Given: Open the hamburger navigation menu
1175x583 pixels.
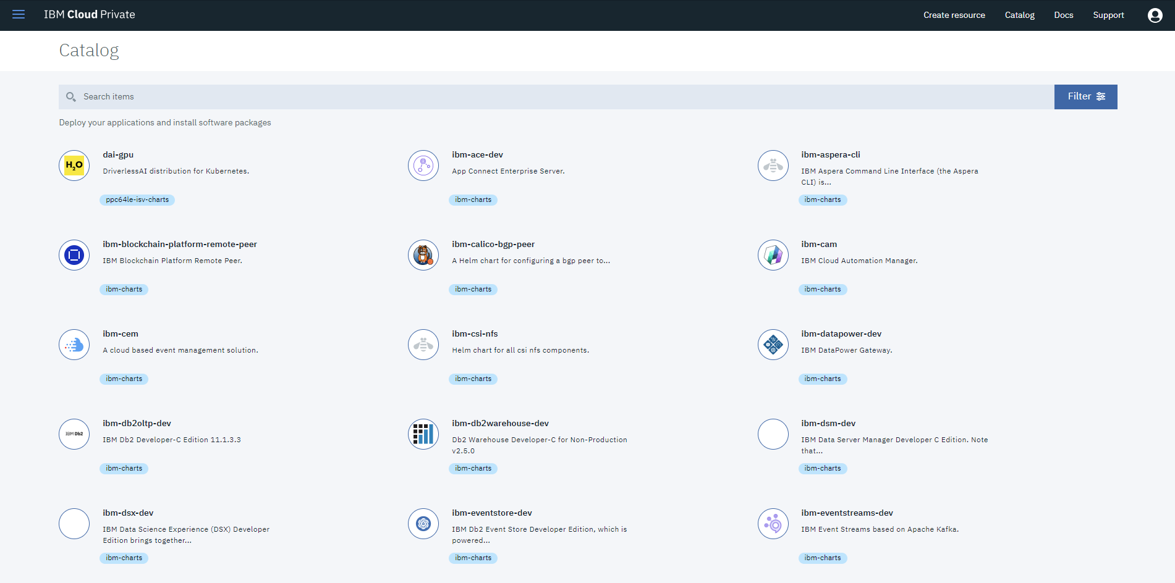Looking at the screenshot, I should pos(19,14).
